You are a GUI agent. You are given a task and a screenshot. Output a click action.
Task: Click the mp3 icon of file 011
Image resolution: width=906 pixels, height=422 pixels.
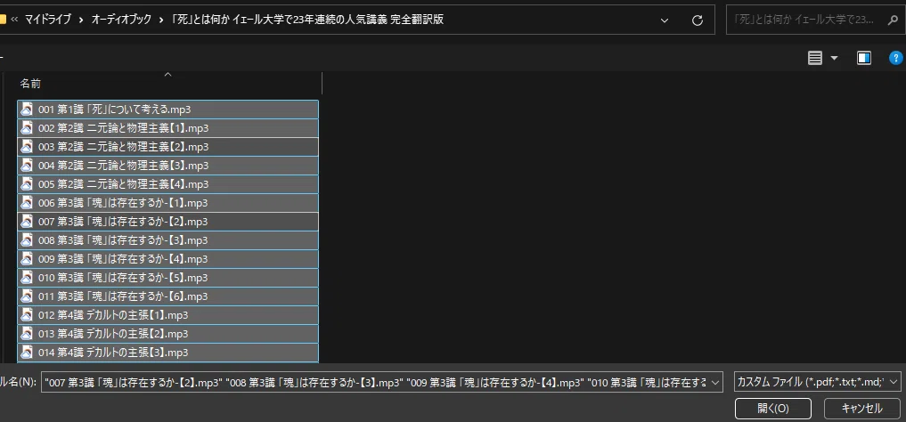27,296
